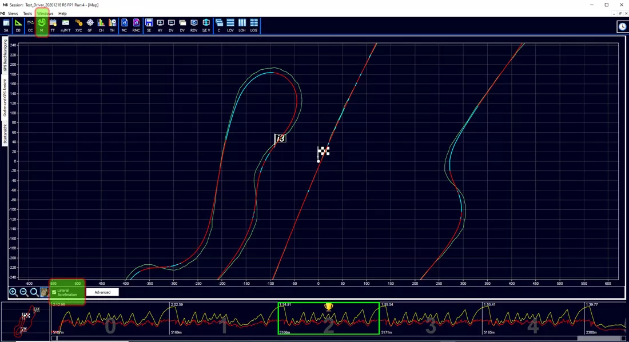Screen dimensions: 629x342
Task: Click the Advanced button
Action: click(x=102, y=292)
